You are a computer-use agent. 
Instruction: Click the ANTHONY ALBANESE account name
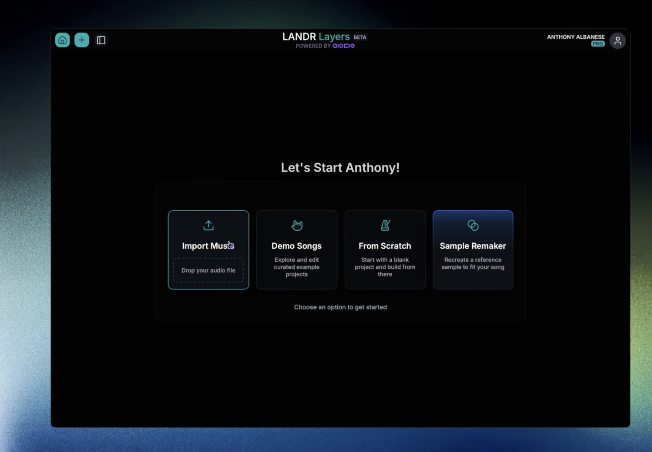point(575,37)
